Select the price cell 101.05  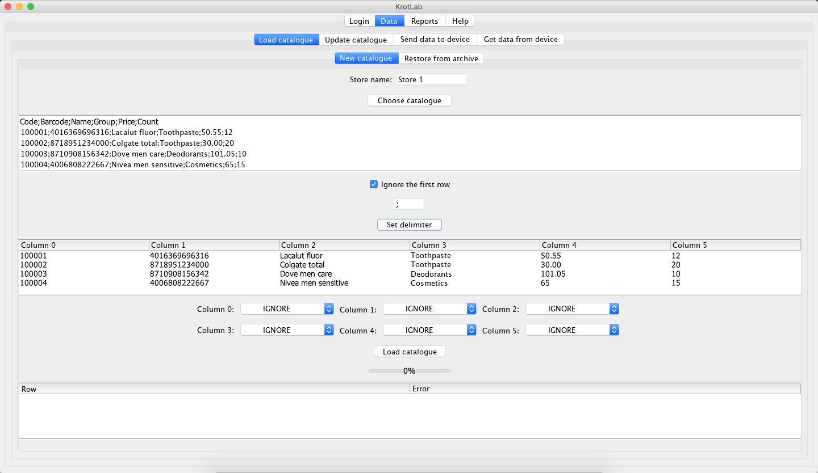coord(605,274)
